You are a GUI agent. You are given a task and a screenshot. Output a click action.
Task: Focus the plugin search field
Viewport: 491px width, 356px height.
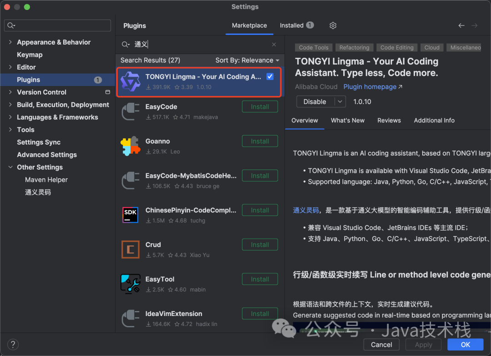click(x=200, y=45)
